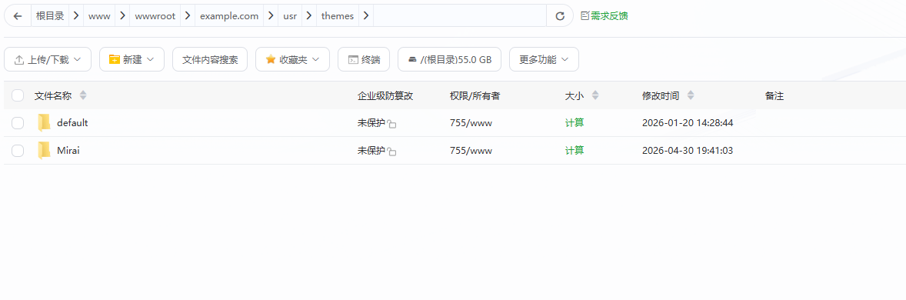Go to wwwroot in breadcrumb
The image size is (906, 300).
click(x=155, y=16)
